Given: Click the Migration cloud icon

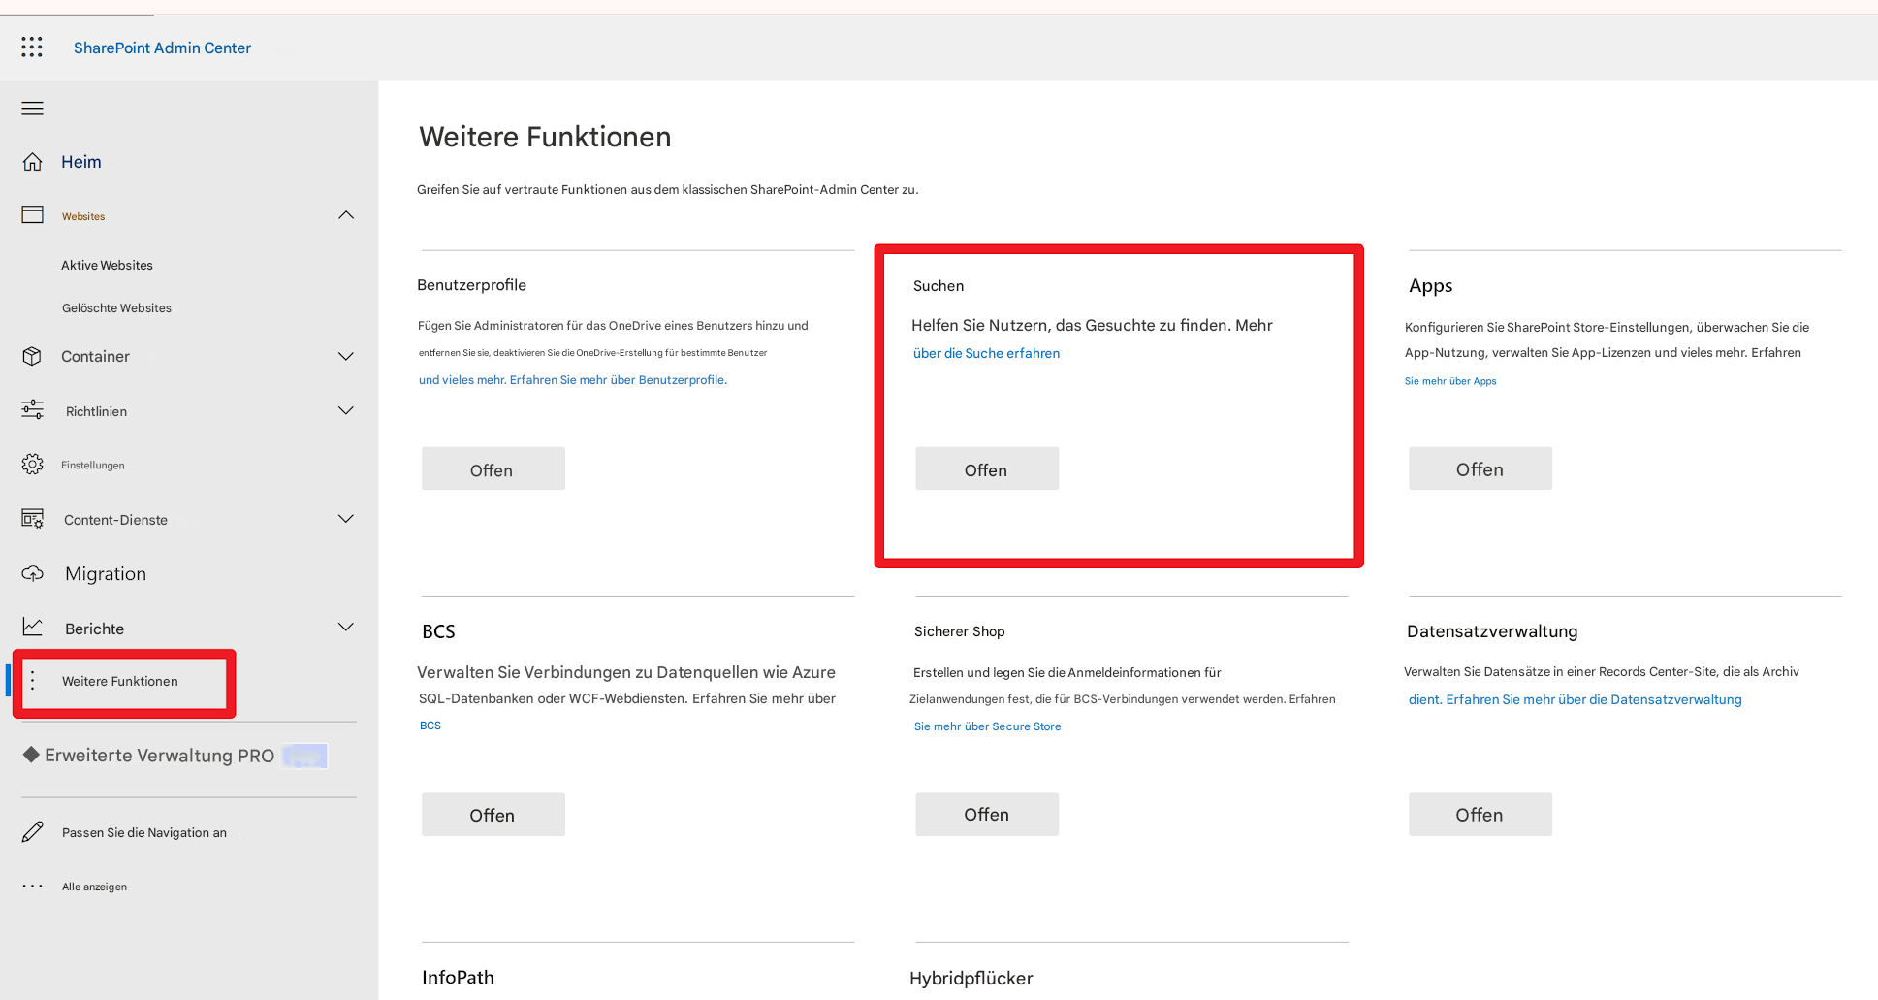Looking at the screenshot, I should [33, 573].
